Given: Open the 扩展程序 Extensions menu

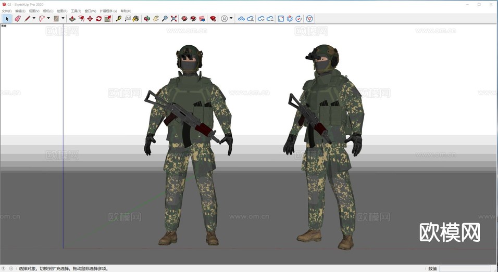Looking at the screenshot, I should [108, 11].
